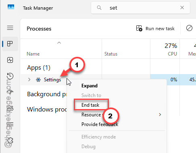This screenshot has height=153, width=196.
Task: Open the Services sidebar icon
Action: [x=10, y=141]
